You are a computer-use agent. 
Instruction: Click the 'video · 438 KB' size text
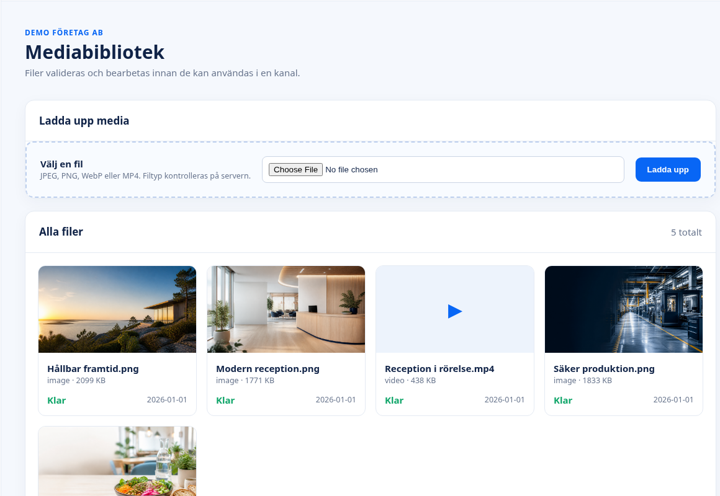click(410, 381)
